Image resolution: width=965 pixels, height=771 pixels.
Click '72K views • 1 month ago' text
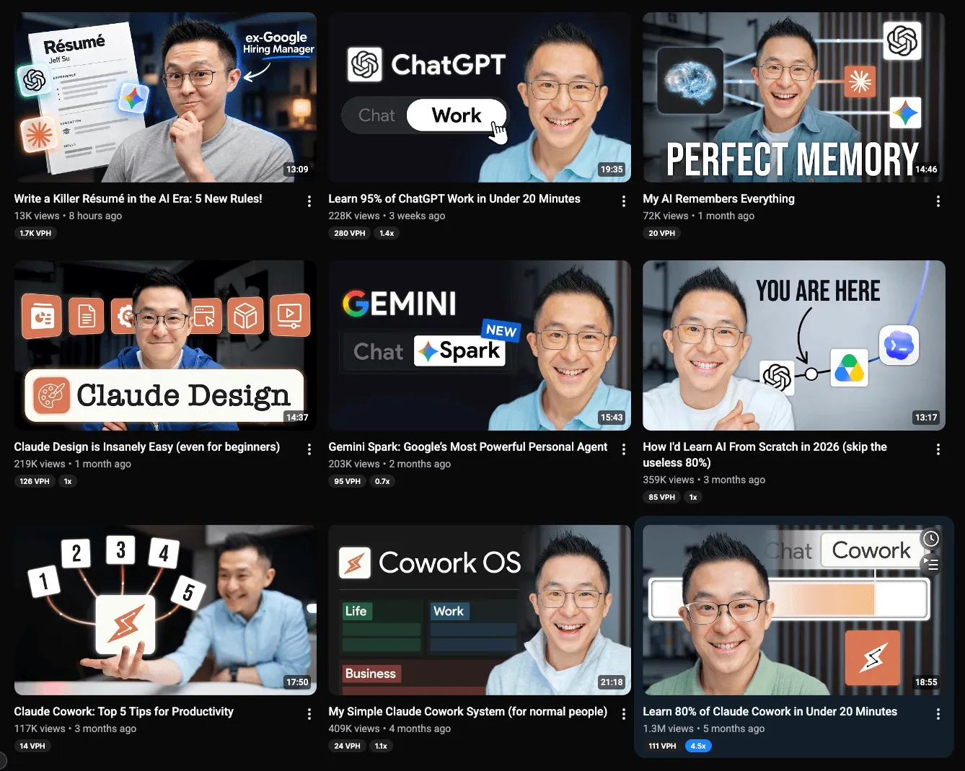coord(699,216)
